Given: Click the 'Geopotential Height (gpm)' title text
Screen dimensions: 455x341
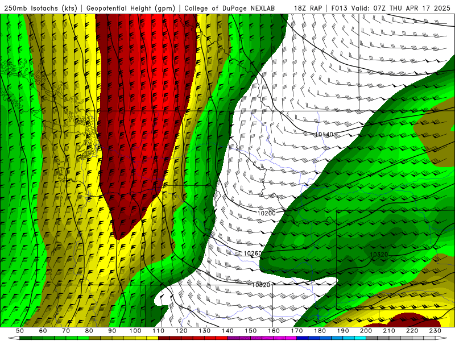Looking at the screenshot, I should tap(131, 8).
